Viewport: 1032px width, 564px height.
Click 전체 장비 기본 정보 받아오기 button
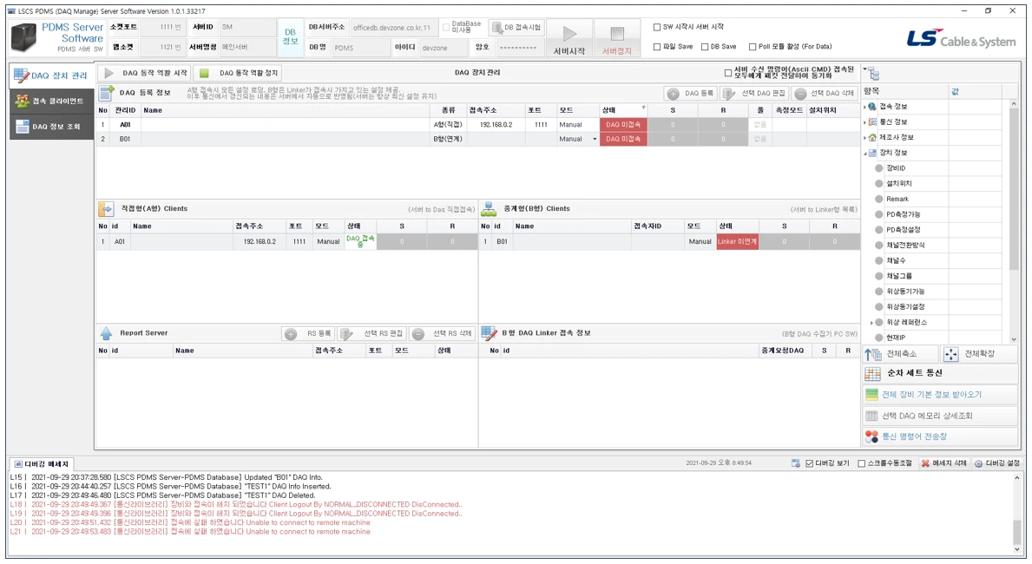pyautogui.click(x=941, y=395)
